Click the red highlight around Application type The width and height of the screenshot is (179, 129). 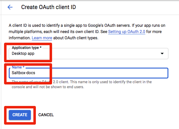coord(28,52)
